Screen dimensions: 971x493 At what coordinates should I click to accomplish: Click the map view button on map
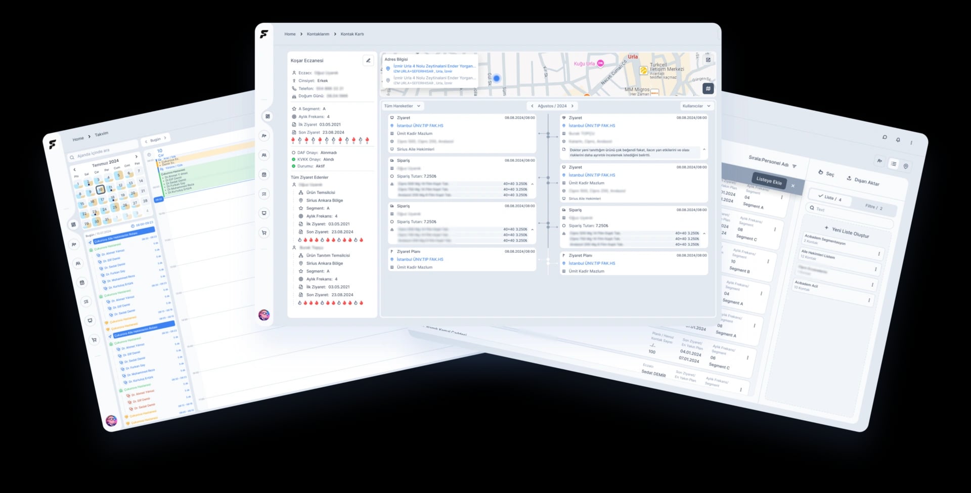click(x=708, y=88)
